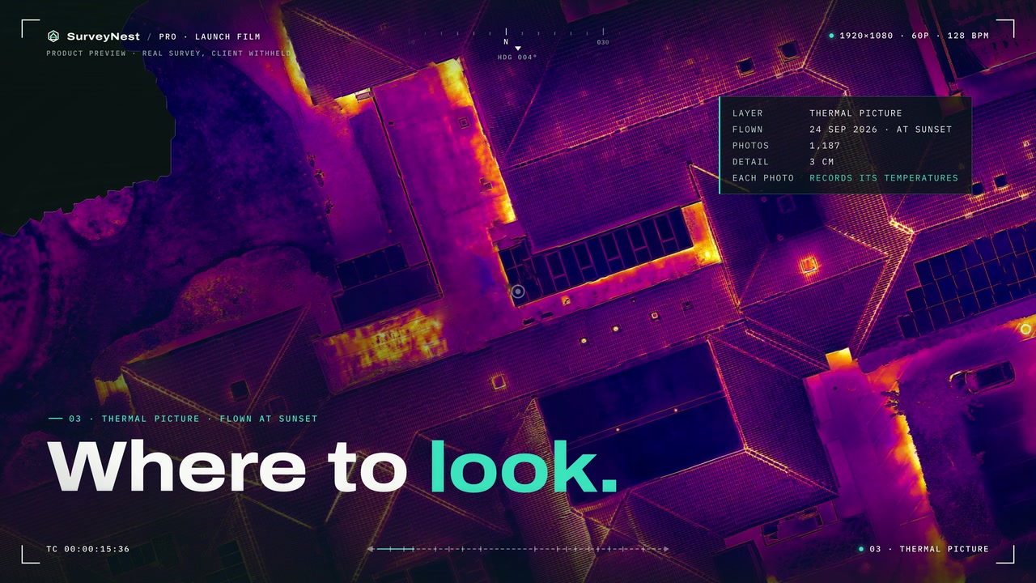Viewport: 1036px width, 583px height.
Task: Click the 24 SEP 2026 · AT SUNSET value
Action: click(x=881, y=130)
